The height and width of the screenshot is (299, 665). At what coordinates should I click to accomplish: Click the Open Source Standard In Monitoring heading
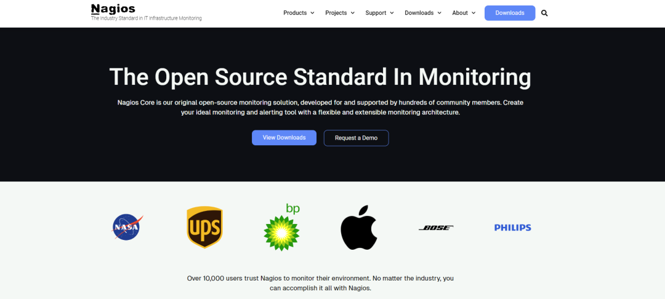click(x=320, y=77)
